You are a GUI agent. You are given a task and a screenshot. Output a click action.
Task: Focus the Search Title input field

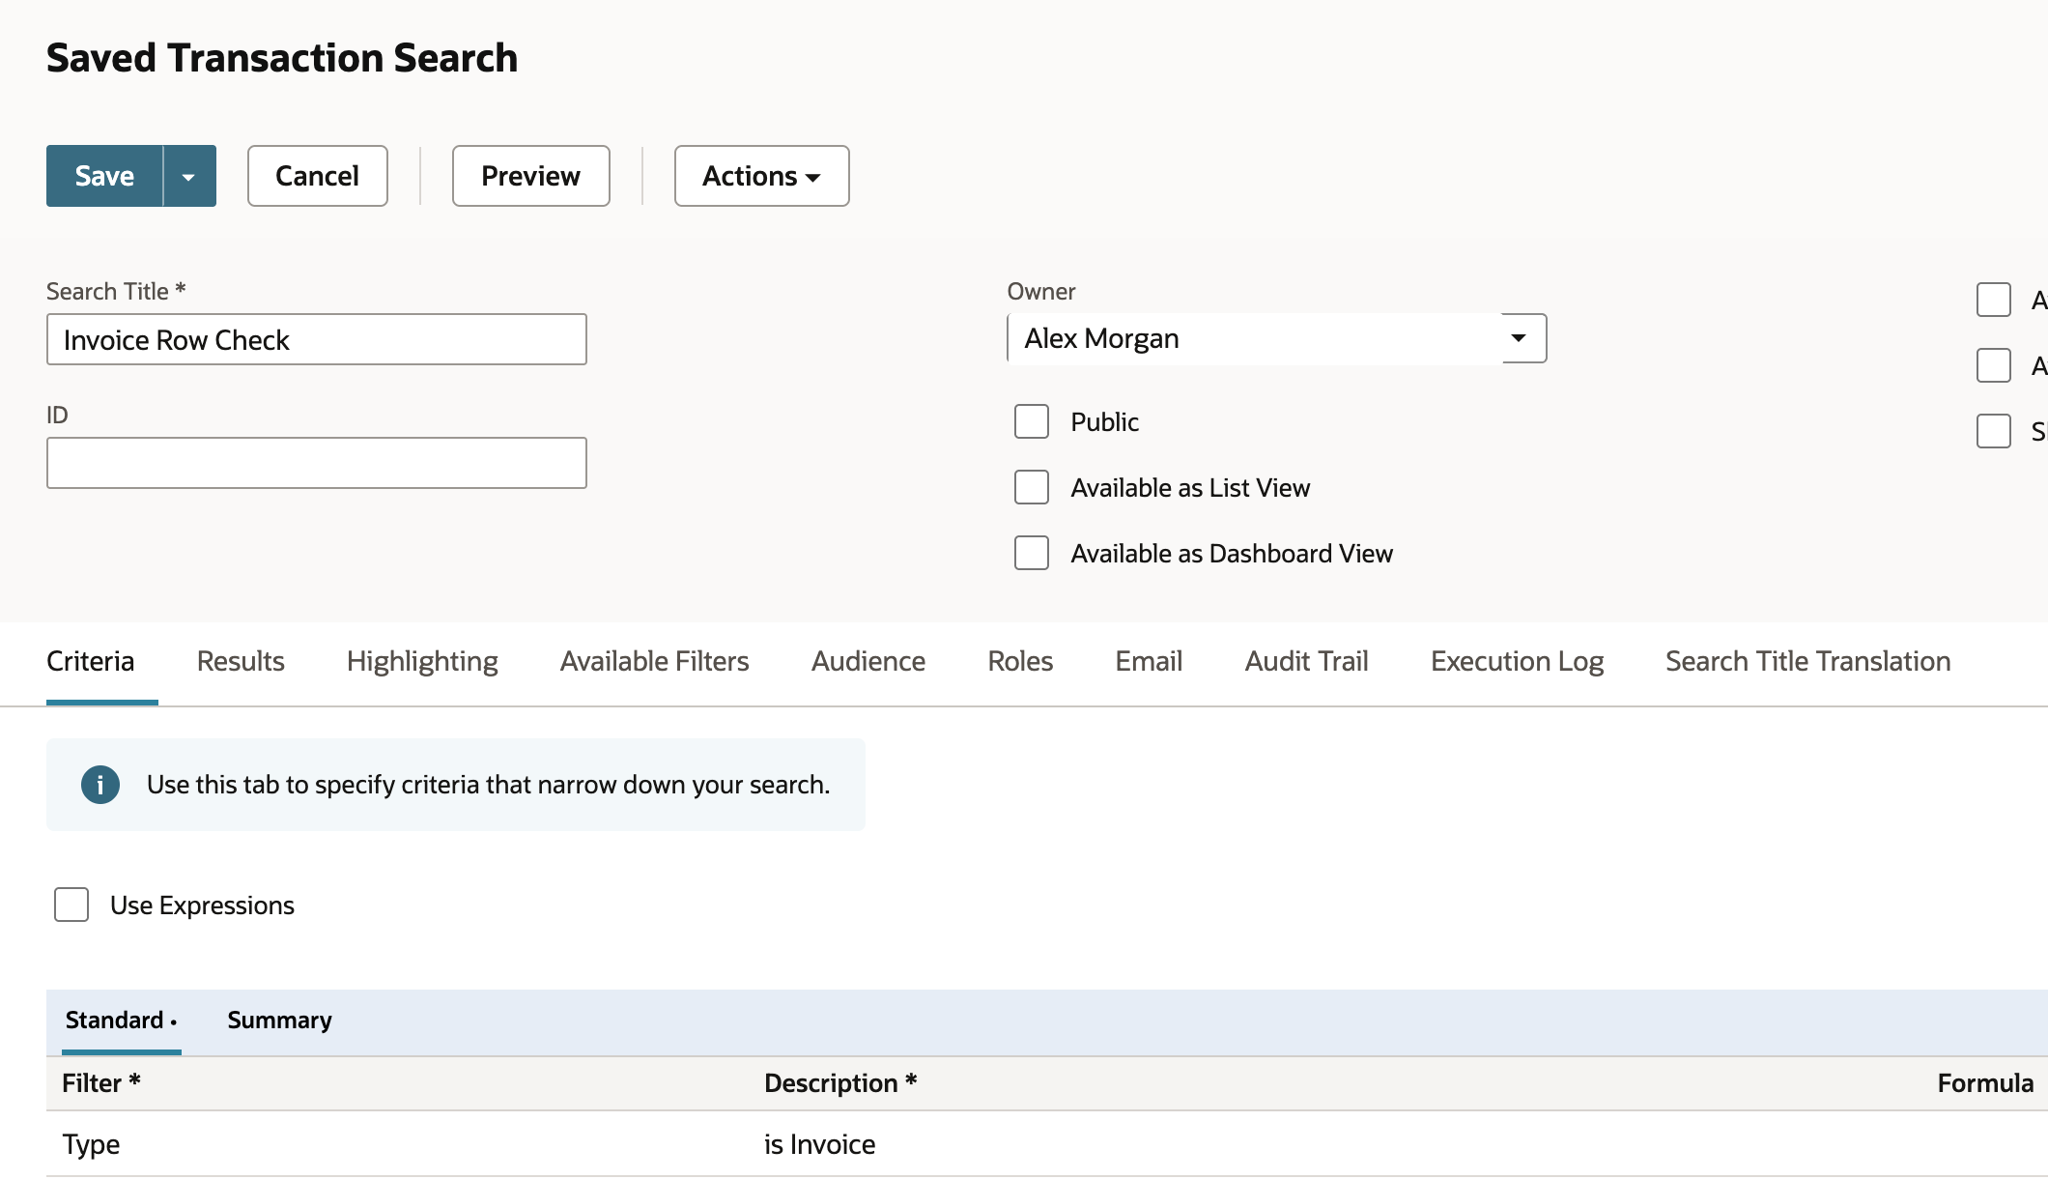tap(317, 339)
